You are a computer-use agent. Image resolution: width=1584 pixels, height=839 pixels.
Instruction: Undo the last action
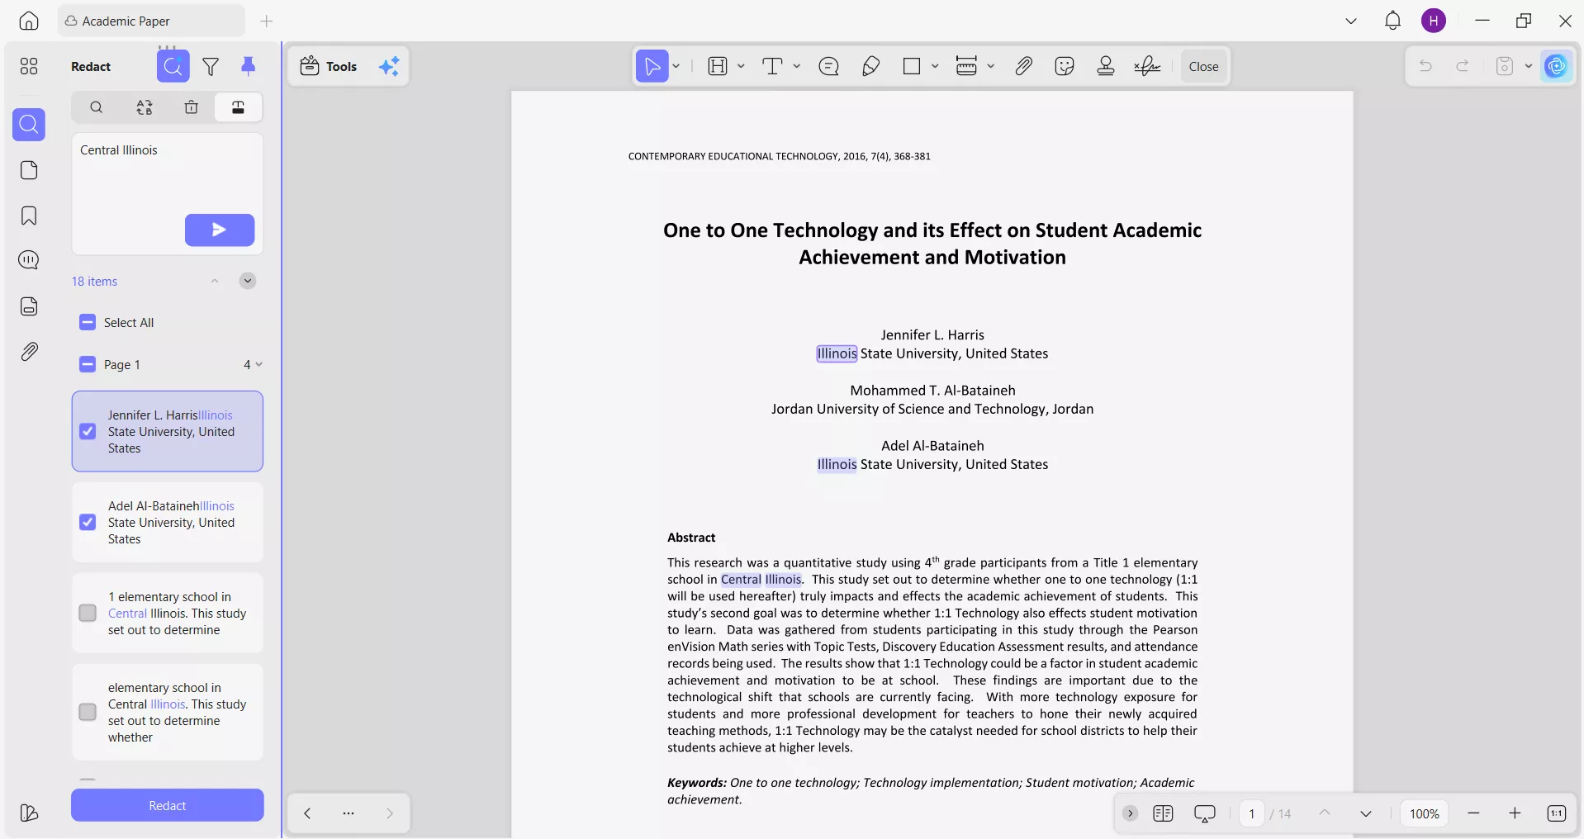[1425, 66]
